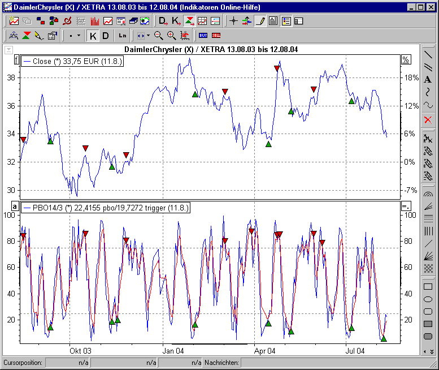Viewport: 439px width, 370px height.
Task: Select the ellipse shape tool
Action: coord(428,299)
